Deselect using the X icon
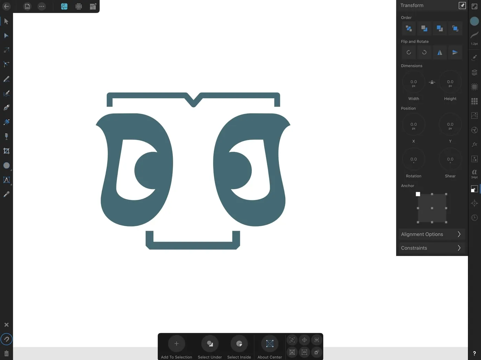The image size is (481, 360). [6, 325]
